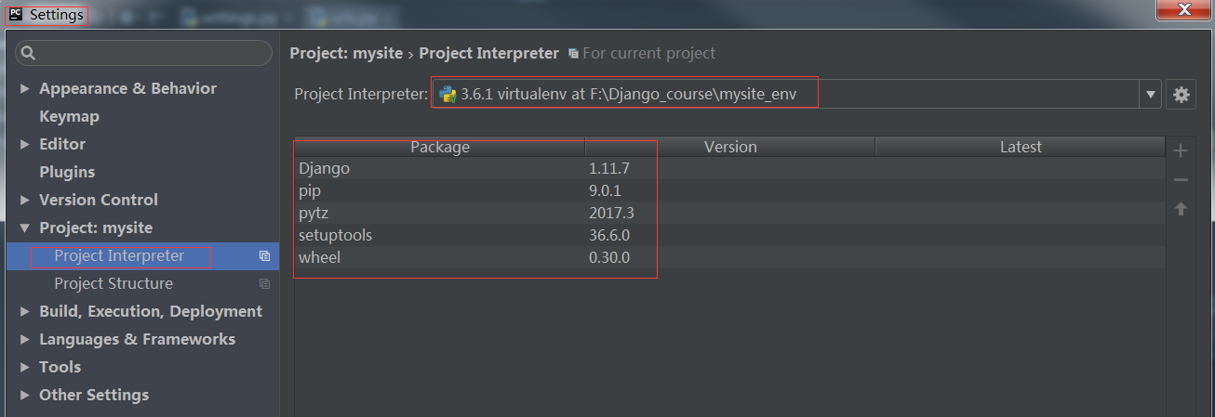Select the 3.6.1 virtualenv interpreter combo box
The height and width of the screenshot is (417, 1215).
[x=796, y=94]
